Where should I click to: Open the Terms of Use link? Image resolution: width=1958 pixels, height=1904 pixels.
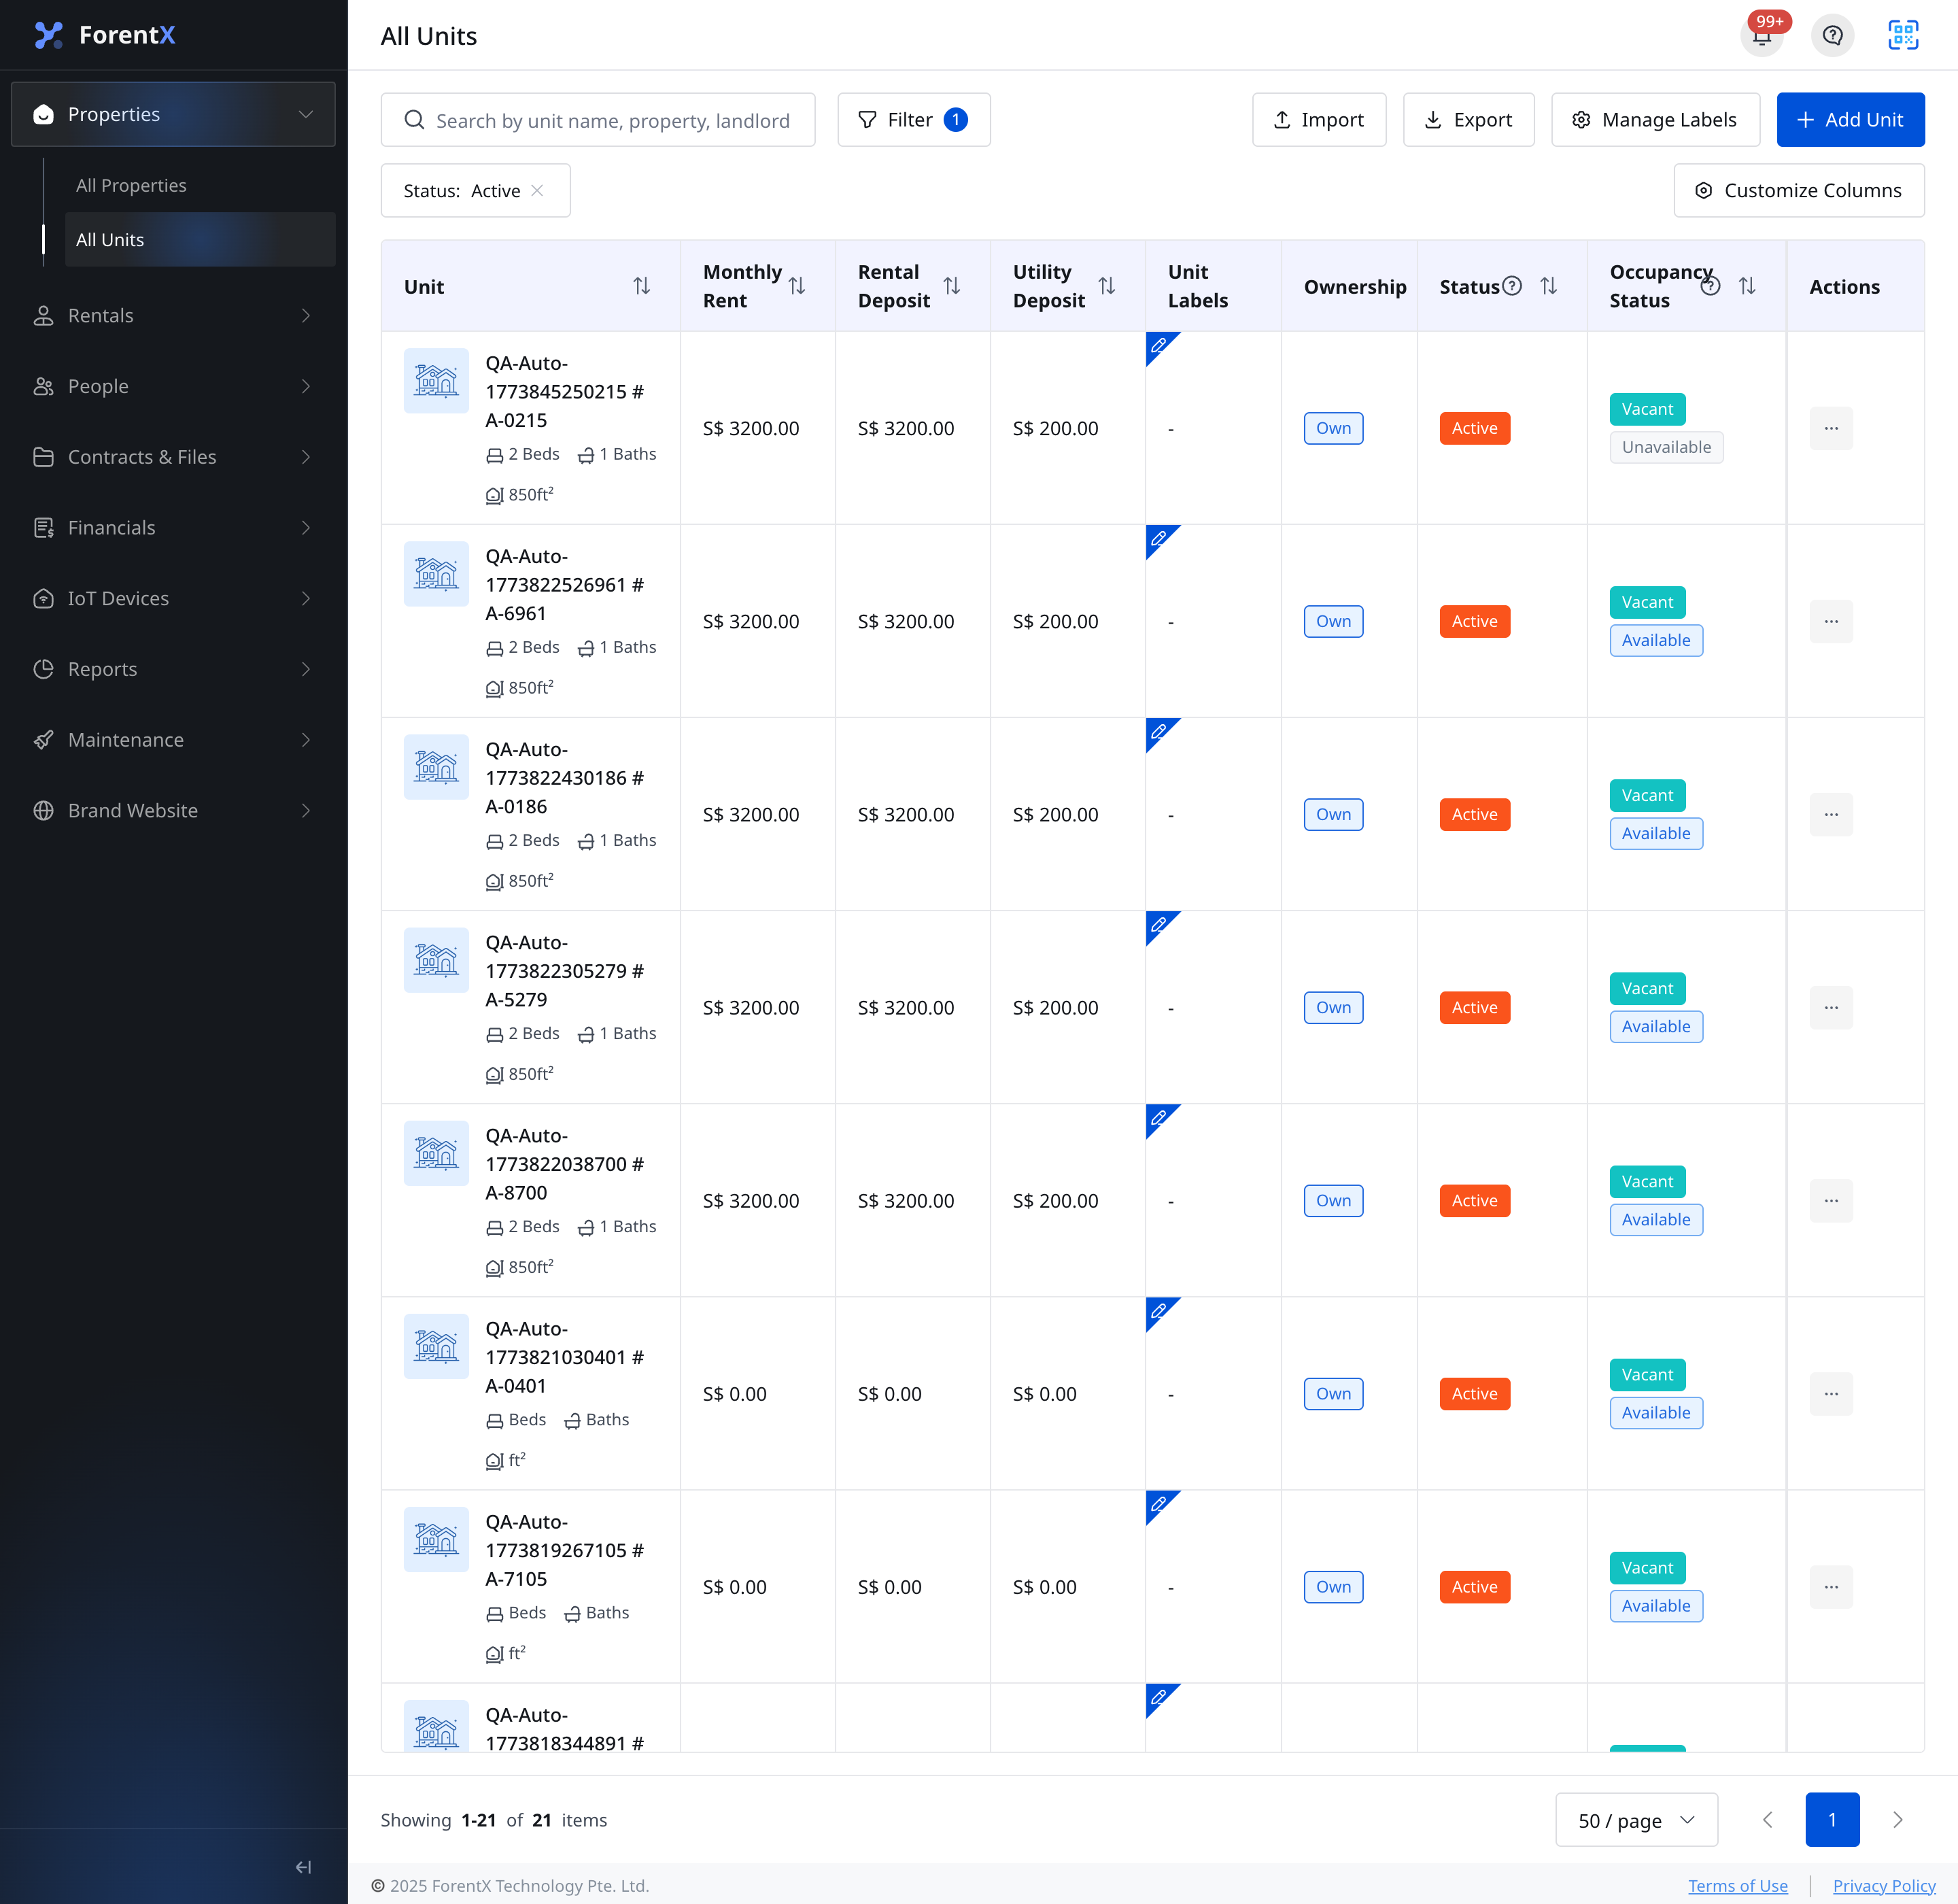tap(1737, 1885)
